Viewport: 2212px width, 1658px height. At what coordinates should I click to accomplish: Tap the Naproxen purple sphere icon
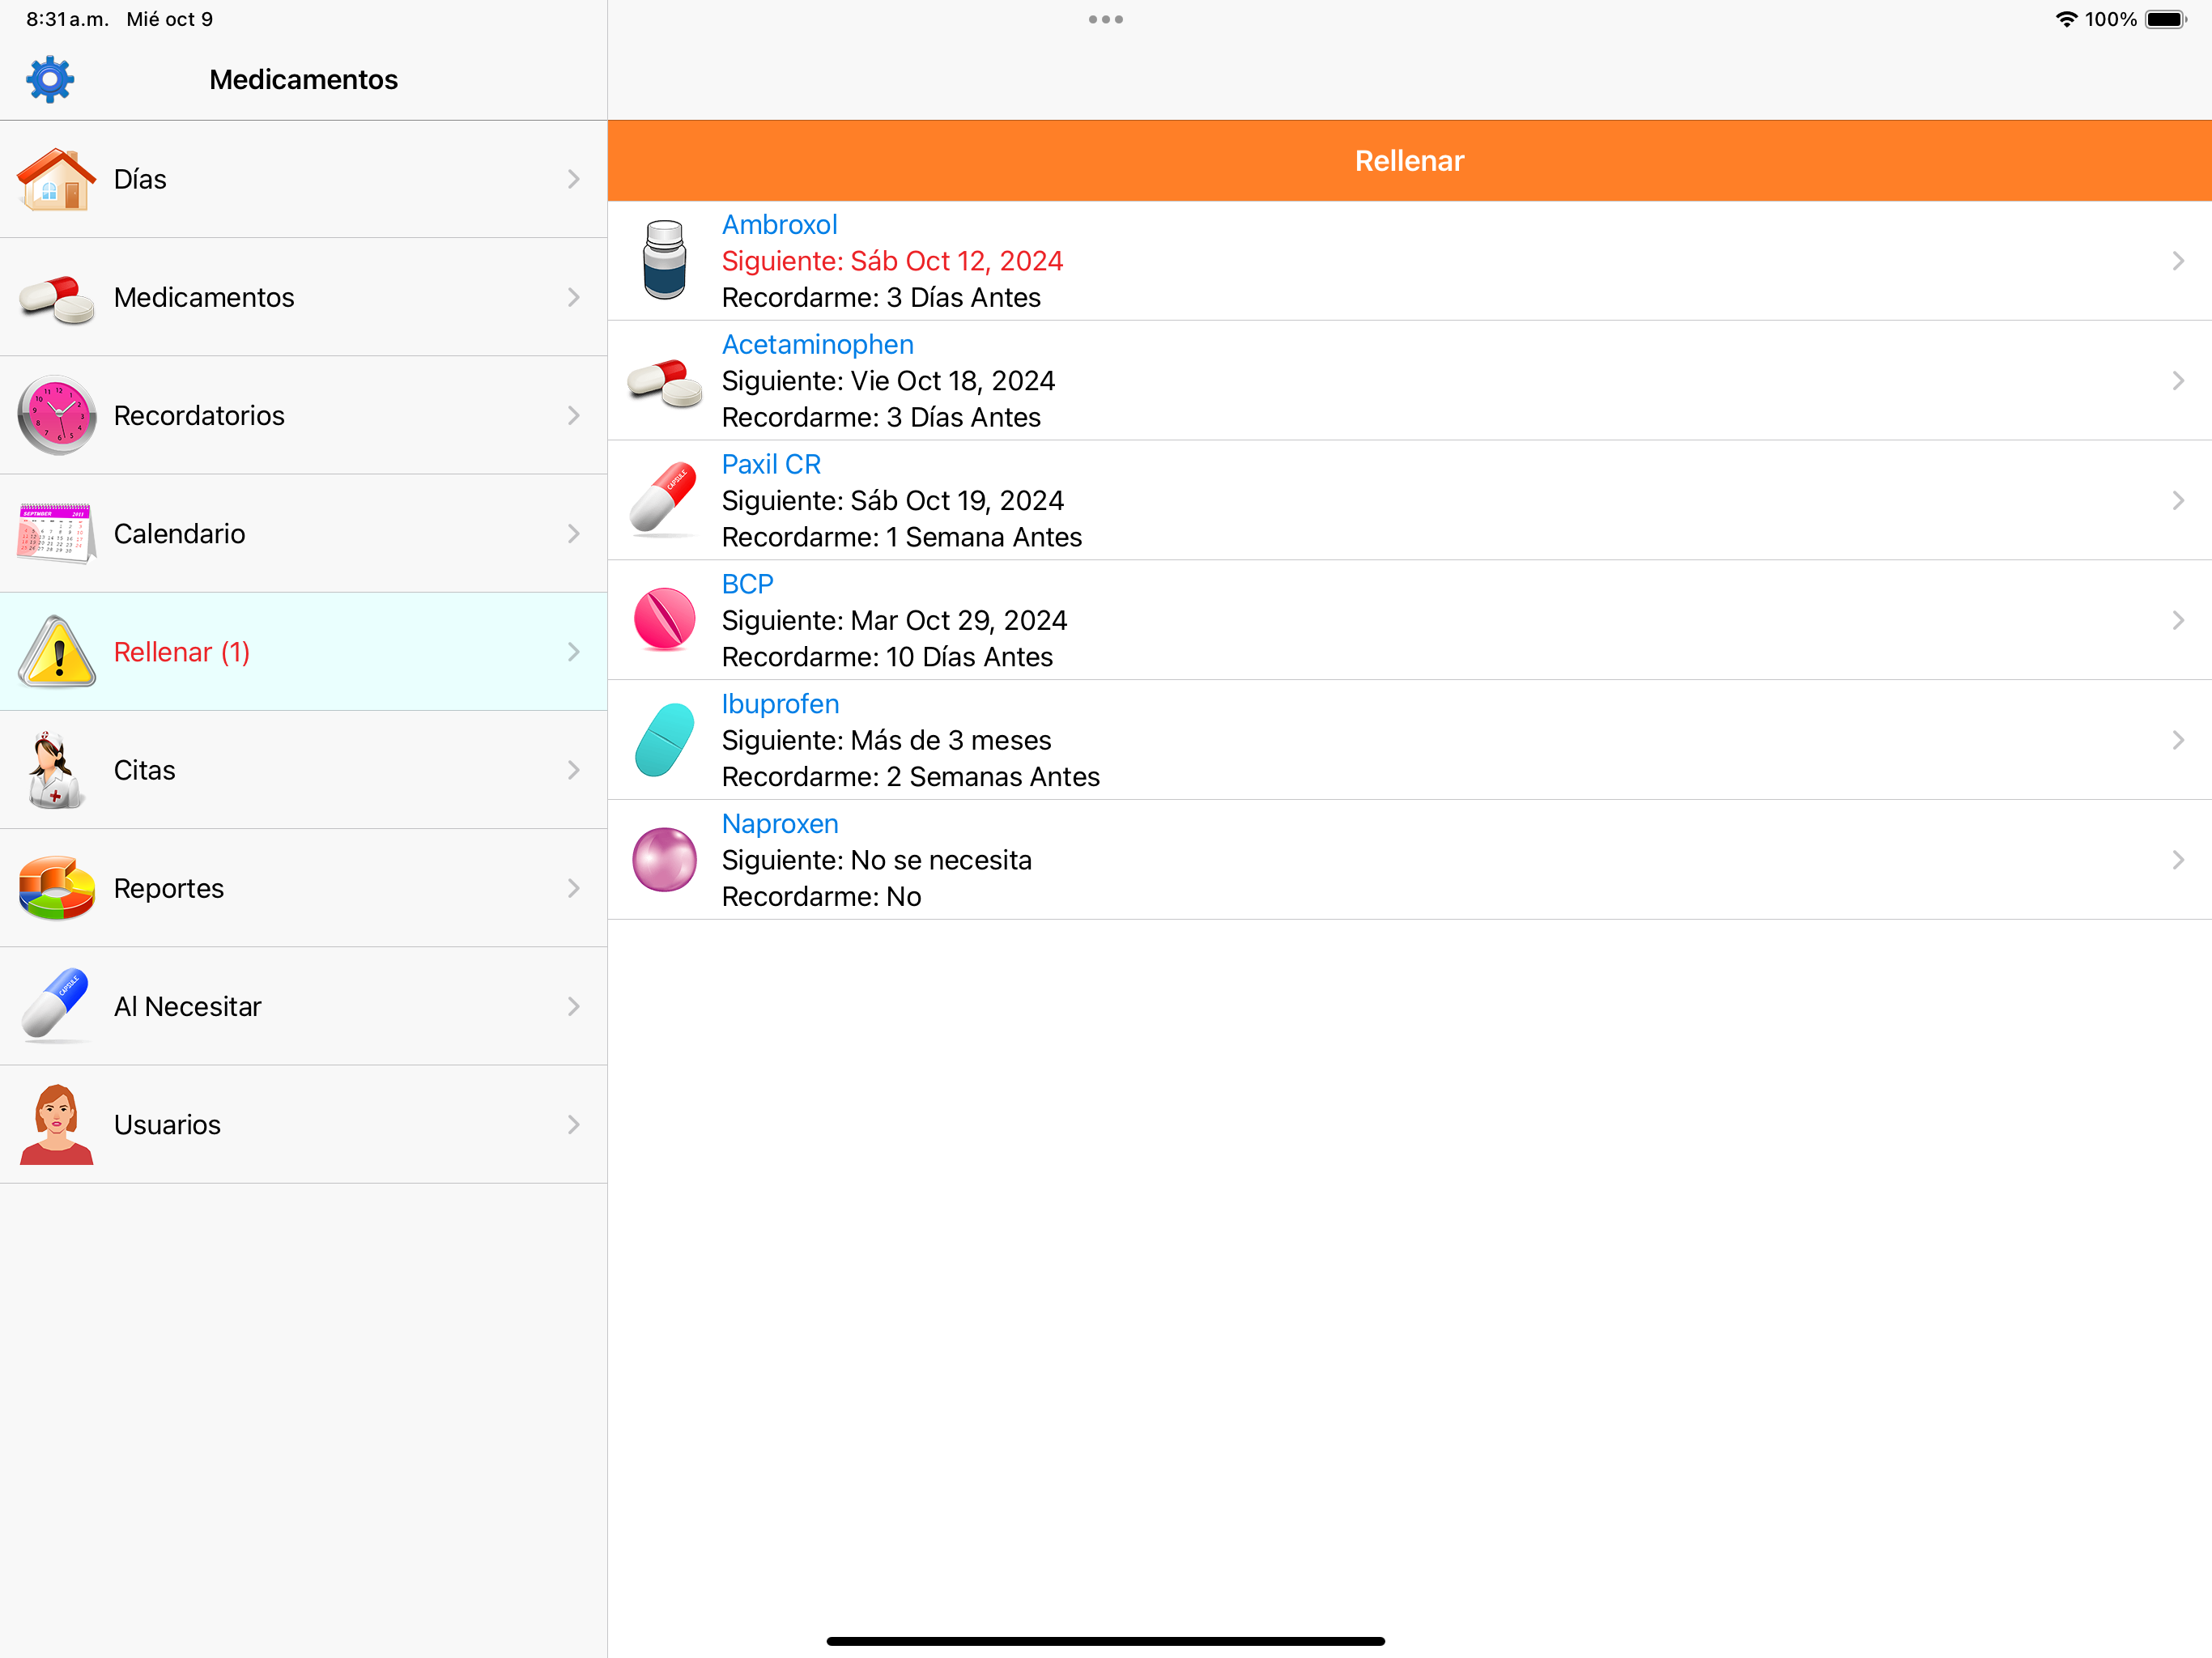click(x=664, y=859)
